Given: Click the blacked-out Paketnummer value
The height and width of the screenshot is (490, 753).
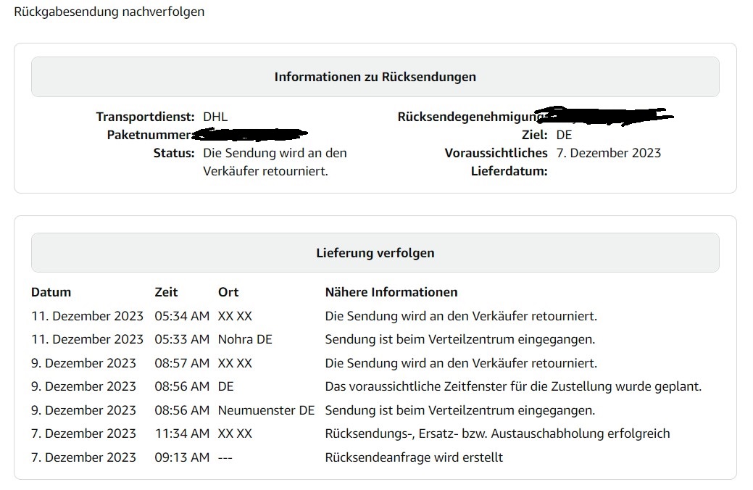Looking at the screenshot, I should click(250, 135).
